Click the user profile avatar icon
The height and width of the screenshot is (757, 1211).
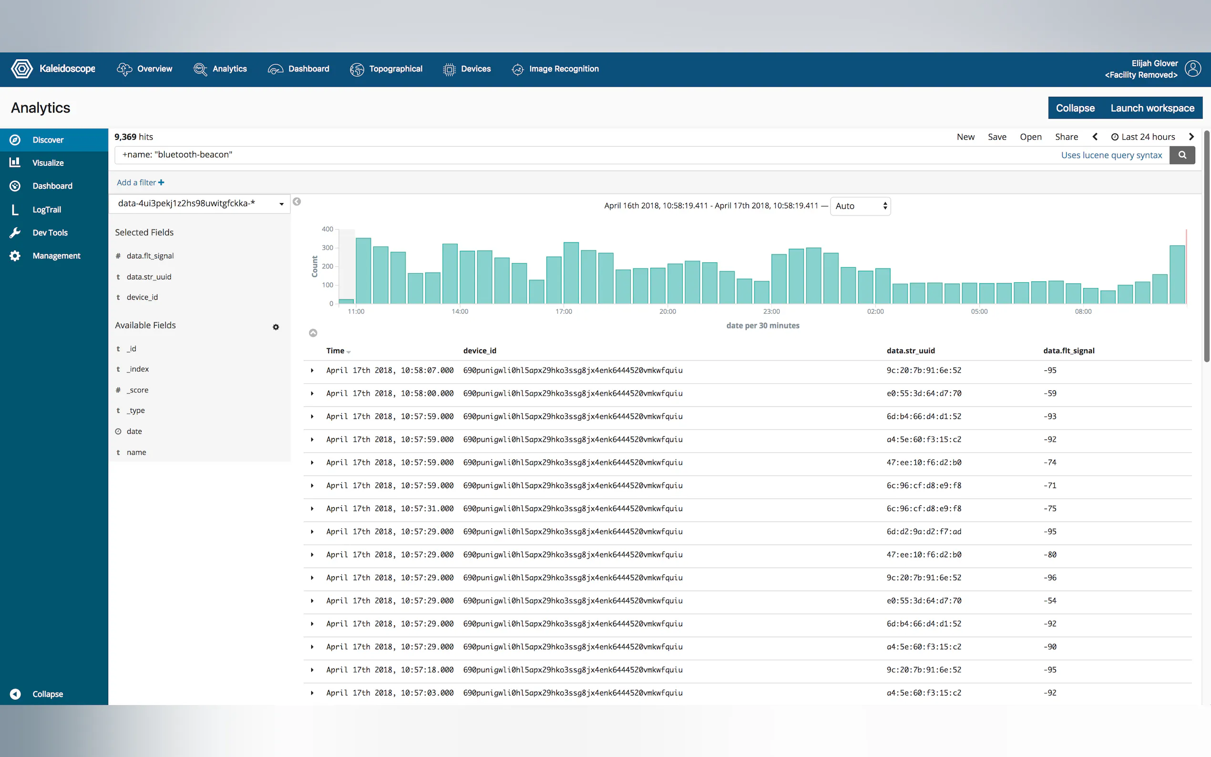(1193, 69)
